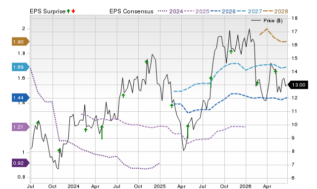The width and height of the screenshot is (317, 189).
Task: Click the right axis price value 8
Action: coord(293,151)
